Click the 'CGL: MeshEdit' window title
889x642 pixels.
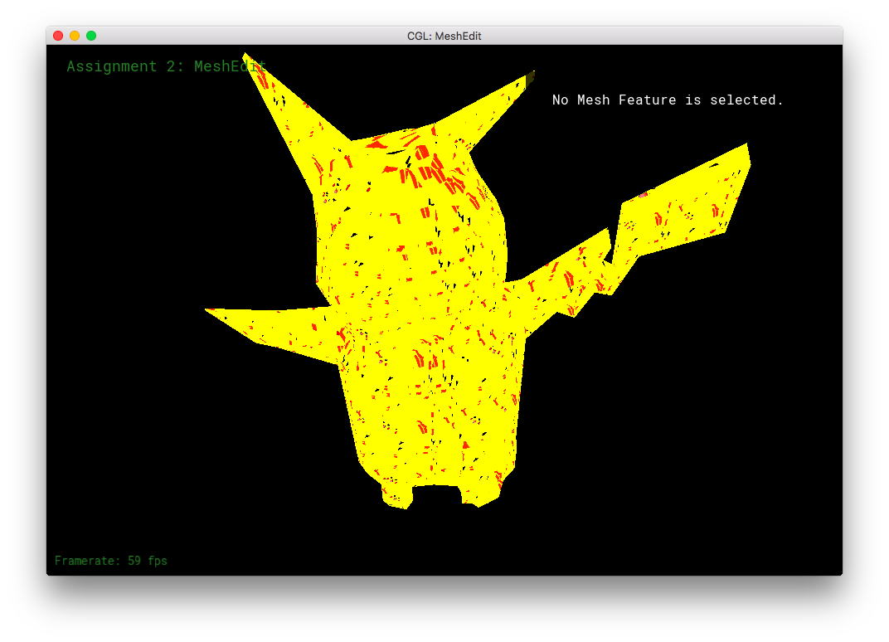444,36
